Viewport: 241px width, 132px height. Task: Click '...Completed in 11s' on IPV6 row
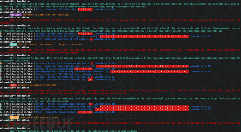104,39
